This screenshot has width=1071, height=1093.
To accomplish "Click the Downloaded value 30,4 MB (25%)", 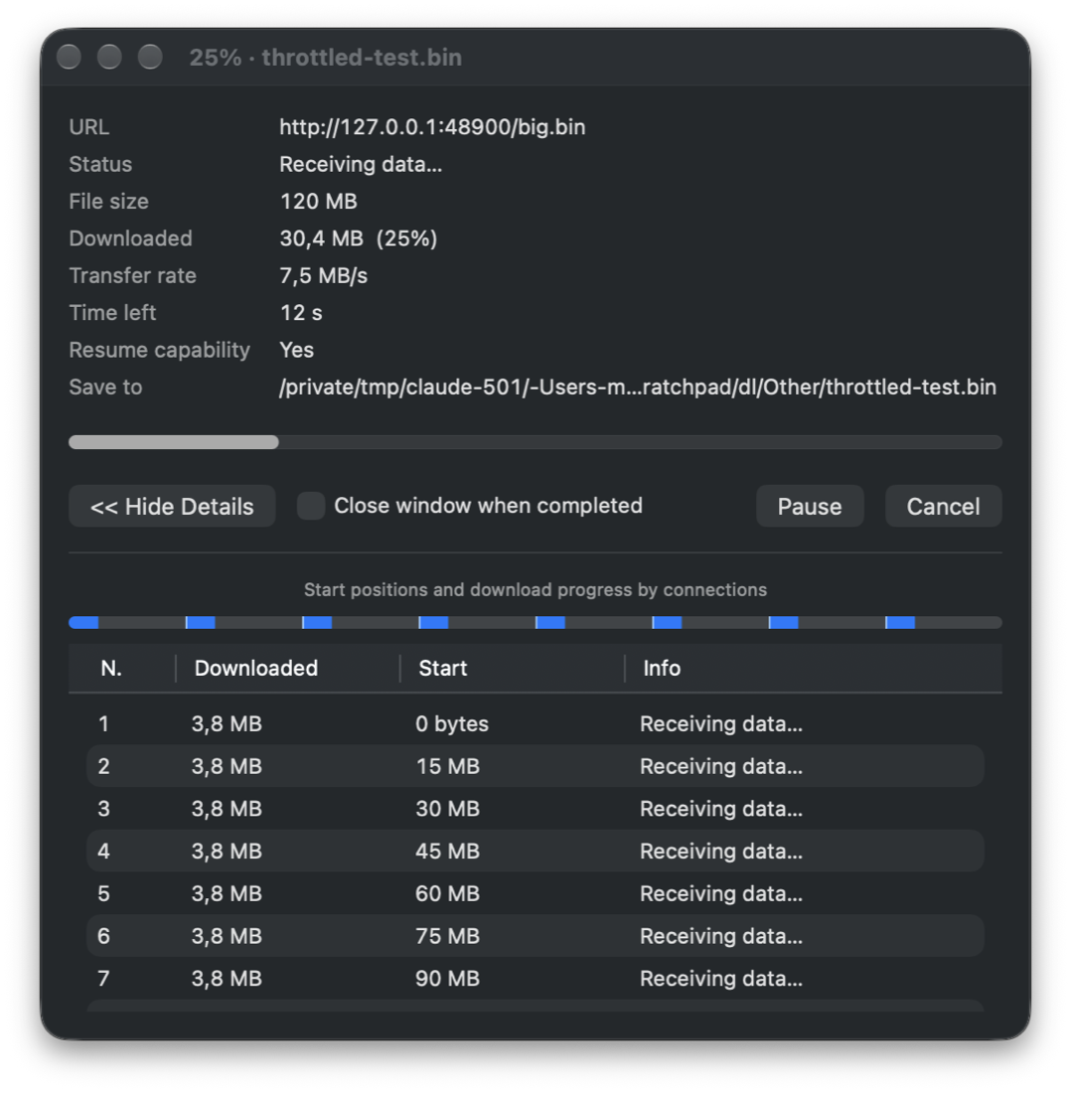I will tap(359, 238).
